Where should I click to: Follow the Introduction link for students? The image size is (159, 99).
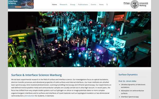point(30,96)
